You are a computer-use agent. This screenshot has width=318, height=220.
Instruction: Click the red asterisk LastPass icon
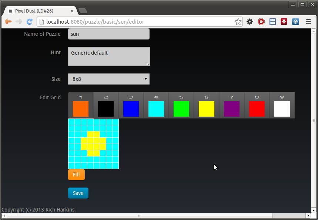click(284, 22)
